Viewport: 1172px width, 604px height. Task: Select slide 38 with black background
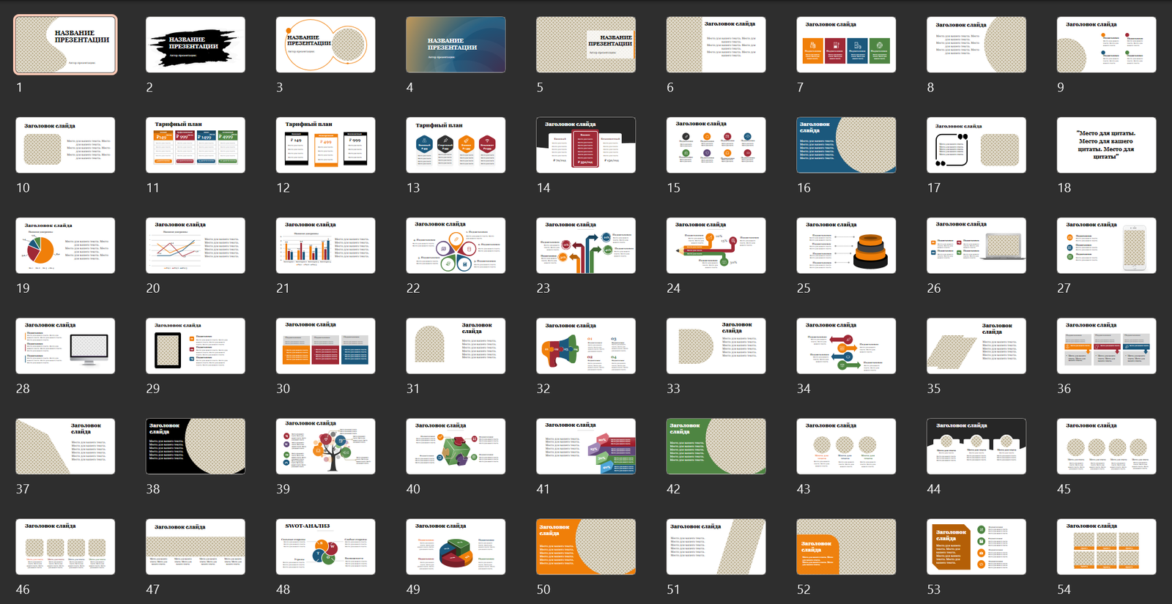(195, 446)
